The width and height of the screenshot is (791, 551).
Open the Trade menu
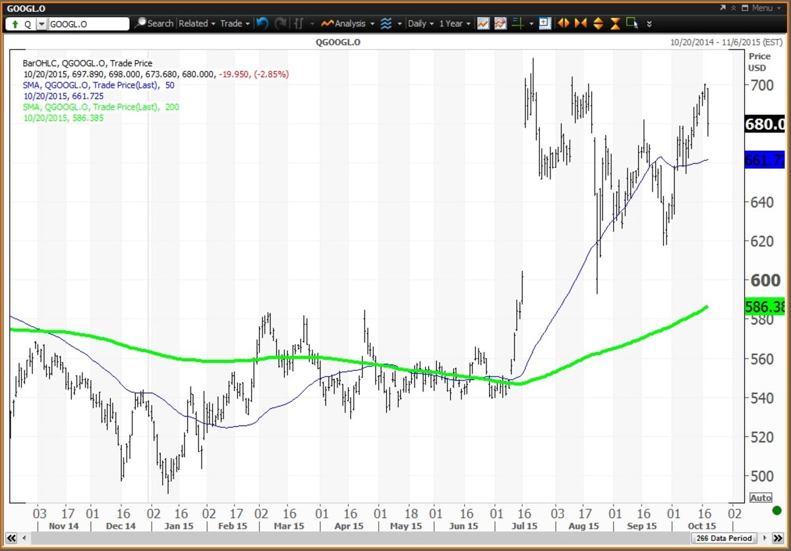235,23
